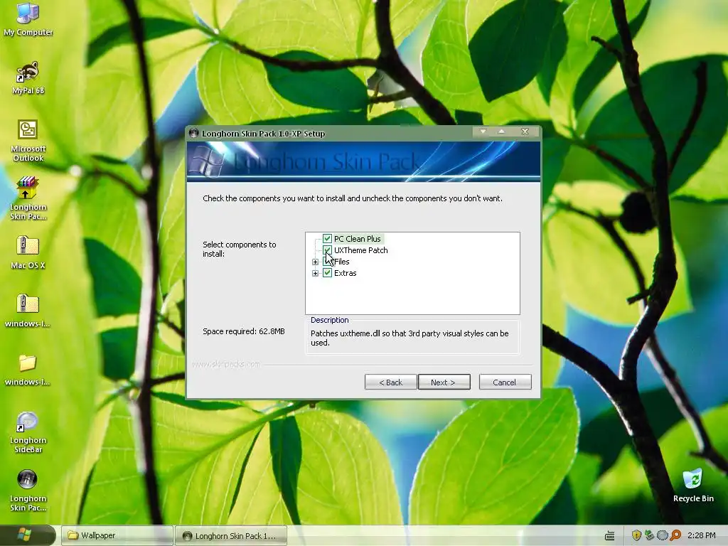Click the round gray tray icon
728x546 pixels.
[x=662, y=535]
